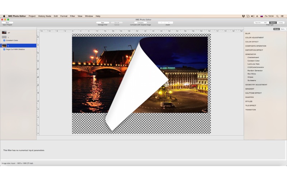Expand the COLOR EFFECT category

click(x=252, y=42)
